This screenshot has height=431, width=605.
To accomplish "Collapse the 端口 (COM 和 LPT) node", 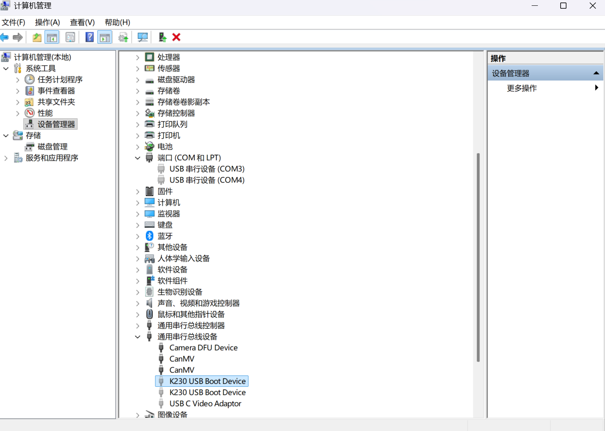I will tap(138, 158).
